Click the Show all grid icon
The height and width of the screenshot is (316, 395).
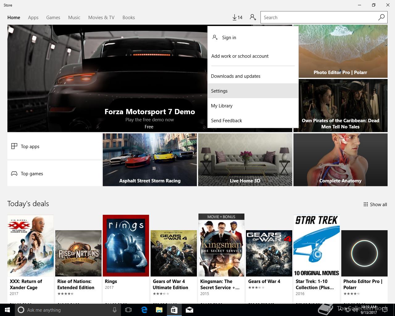tap(366, 204)
